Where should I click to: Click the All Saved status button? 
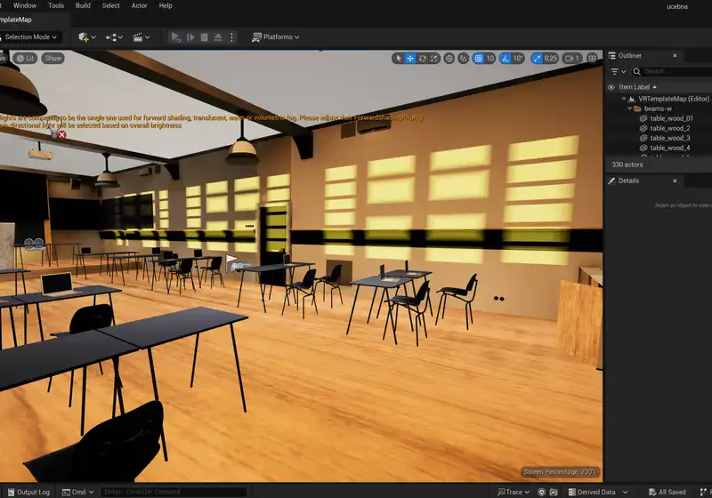tap(667, 492)
